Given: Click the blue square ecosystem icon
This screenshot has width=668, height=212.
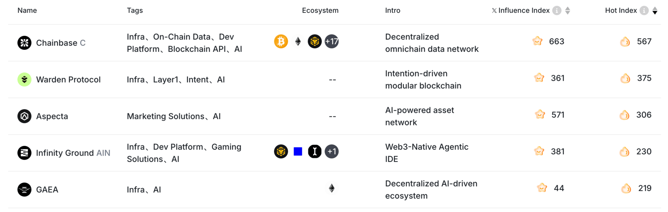Looking at the screenshot, I should click(298, 151).
